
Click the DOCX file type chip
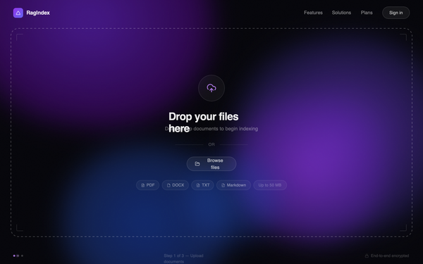[175, 185]
